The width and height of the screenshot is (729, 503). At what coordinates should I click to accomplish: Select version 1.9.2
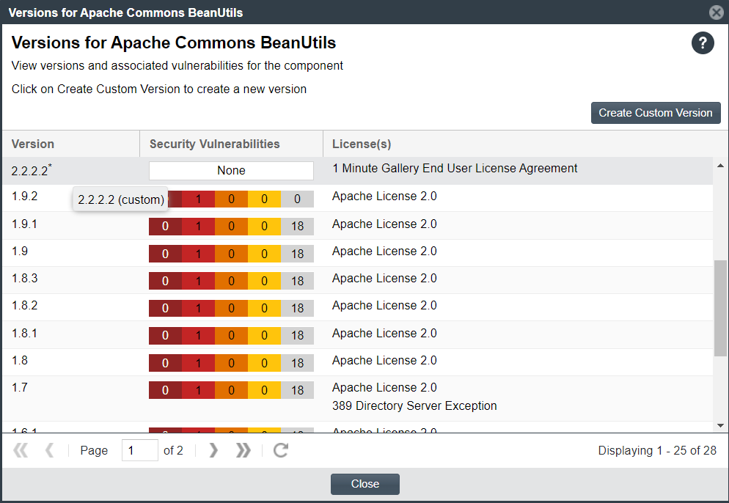tap(25, 197)
